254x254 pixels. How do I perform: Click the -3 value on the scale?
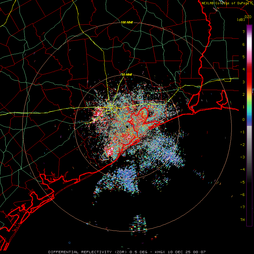click(x=242, y=157)
